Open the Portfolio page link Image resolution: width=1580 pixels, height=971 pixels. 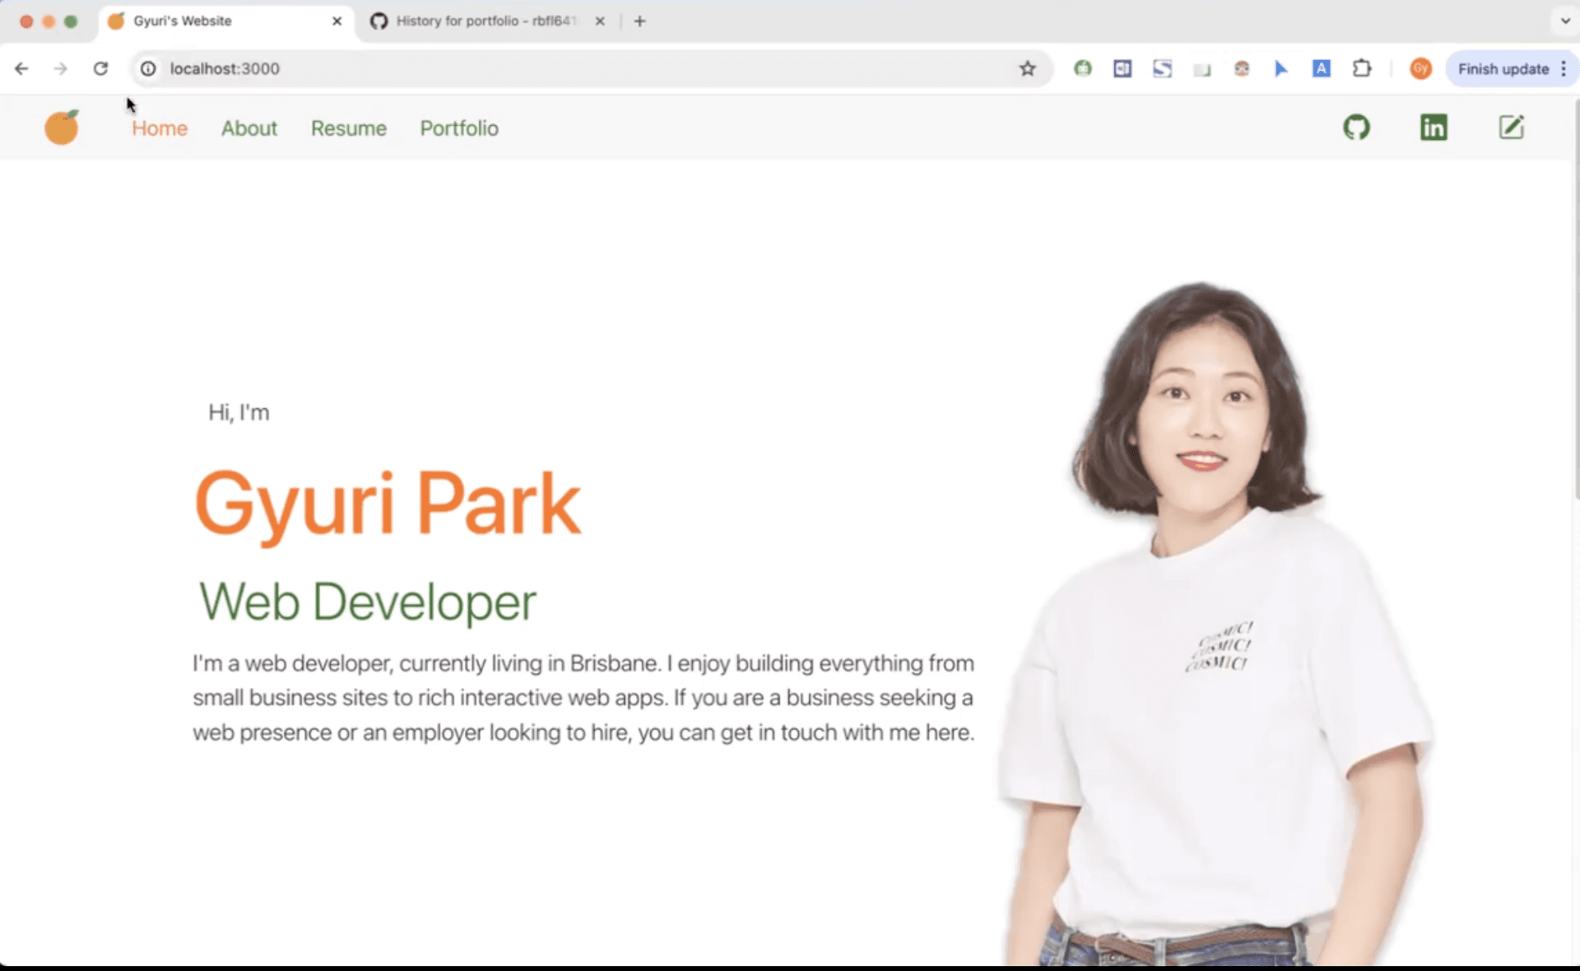point(458,128)
